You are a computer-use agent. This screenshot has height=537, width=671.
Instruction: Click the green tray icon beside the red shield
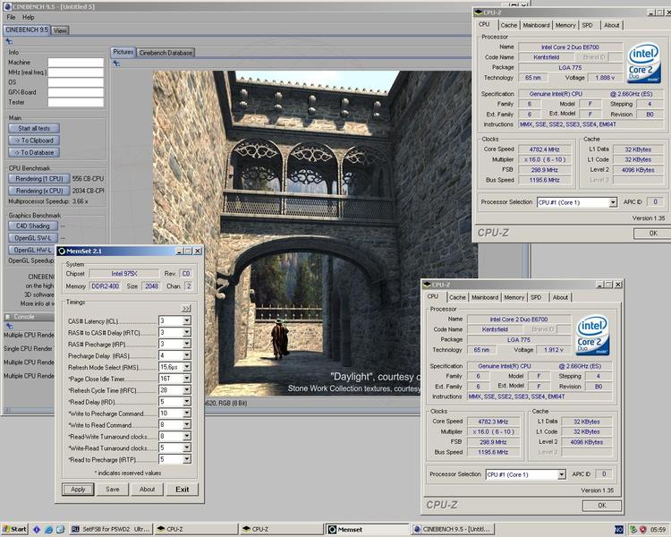click(x=633, y=530)
